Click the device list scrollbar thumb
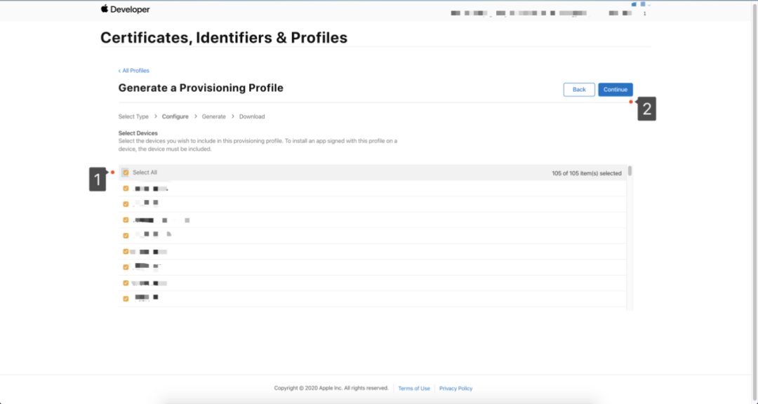Image resolution: width=758 pixels, height=404 pixels. point(630,170)
